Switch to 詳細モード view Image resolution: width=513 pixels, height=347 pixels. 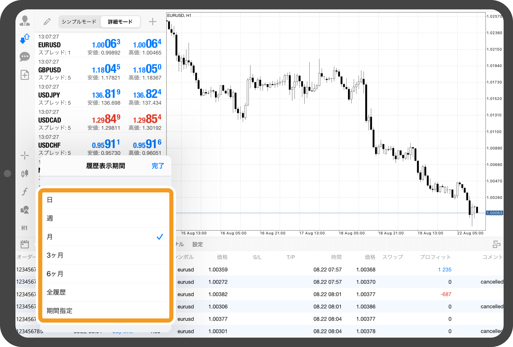[120, 22]
